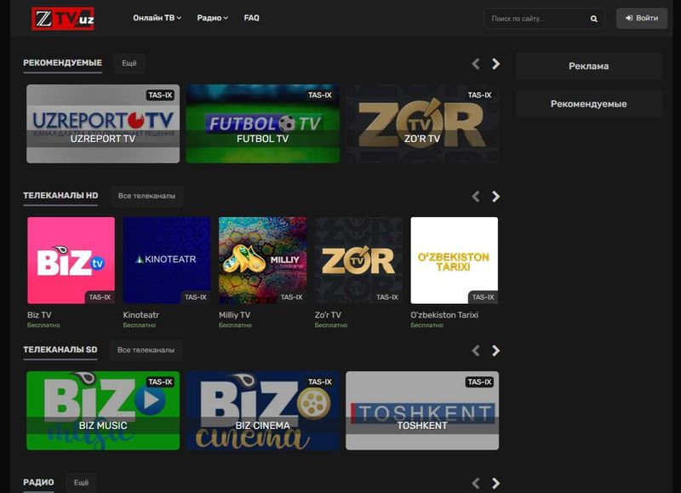
Task: Open the UZREPORT TV channel card
Action: [103, 123]
